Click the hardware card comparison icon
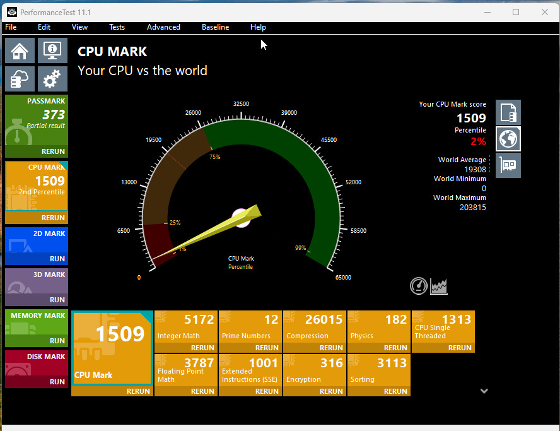Screen dimensions: 560x431 [x=508, y=165]
